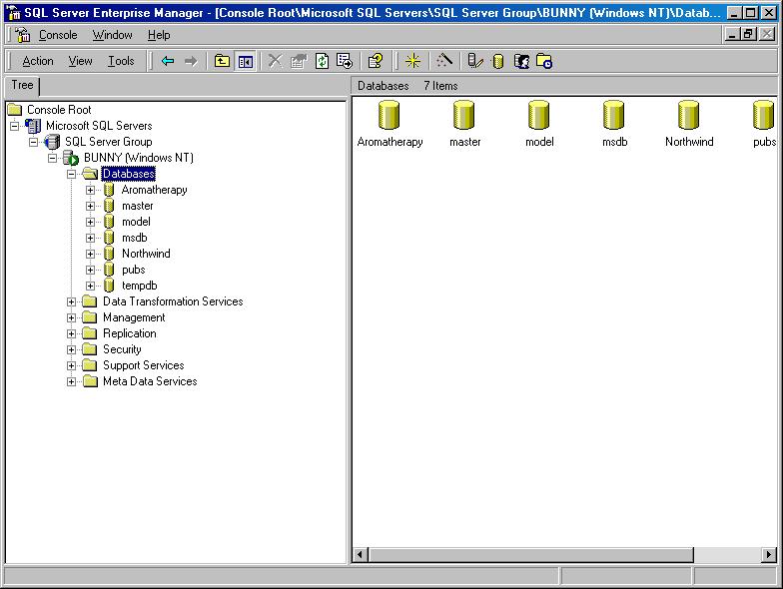Click the Up one level folder icon
The height and width of the screenshot is (589, 783).
pyautogui.click(x=222, y=62)
